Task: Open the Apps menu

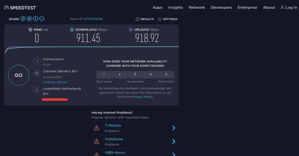Action: coord(157,7)
